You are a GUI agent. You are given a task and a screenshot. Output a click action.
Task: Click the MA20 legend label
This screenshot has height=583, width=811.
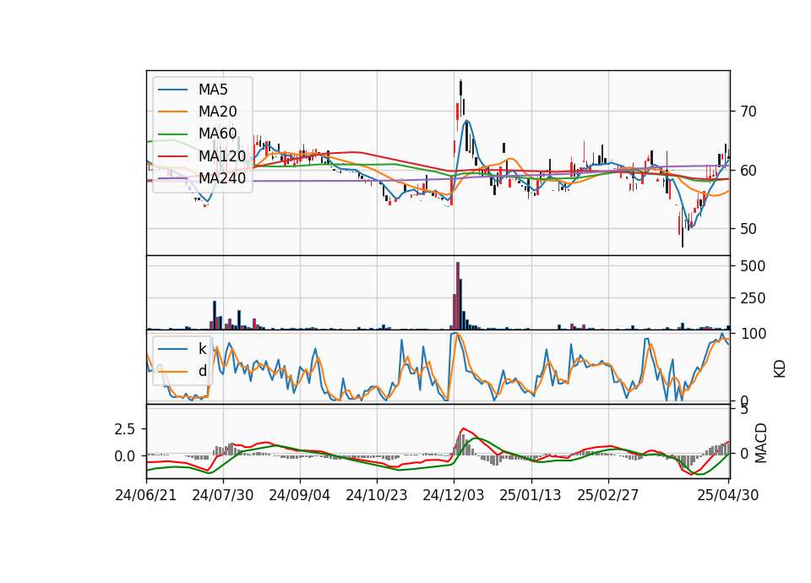coord(217,112)
